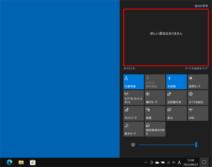Viewport: 212px width, 167px height.
Task: Toggle the Bluetooth 未接続 tile
Action: 176,82
